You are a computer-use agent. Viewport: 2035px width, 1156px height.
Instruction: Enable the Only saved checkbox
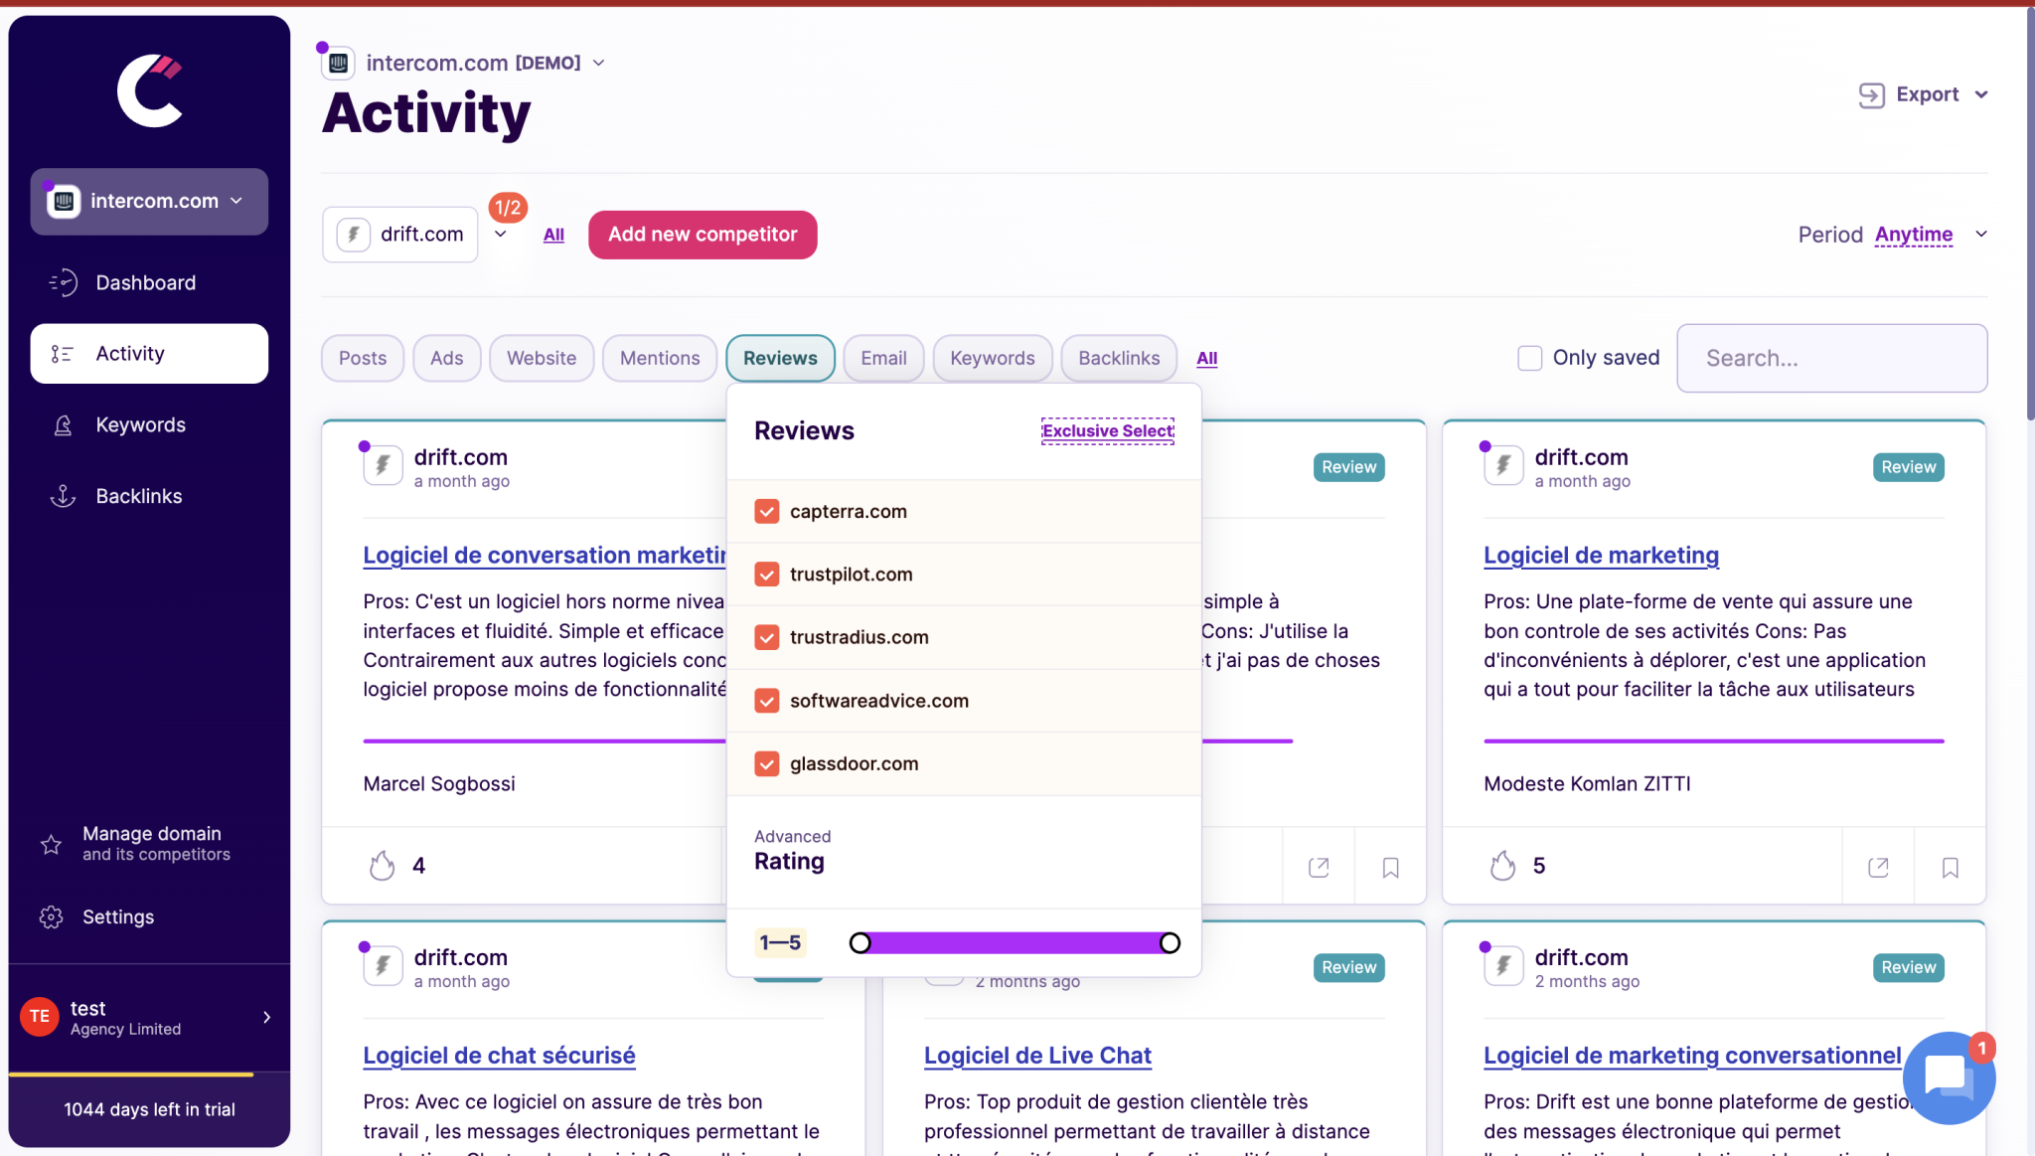(1529, 358)
